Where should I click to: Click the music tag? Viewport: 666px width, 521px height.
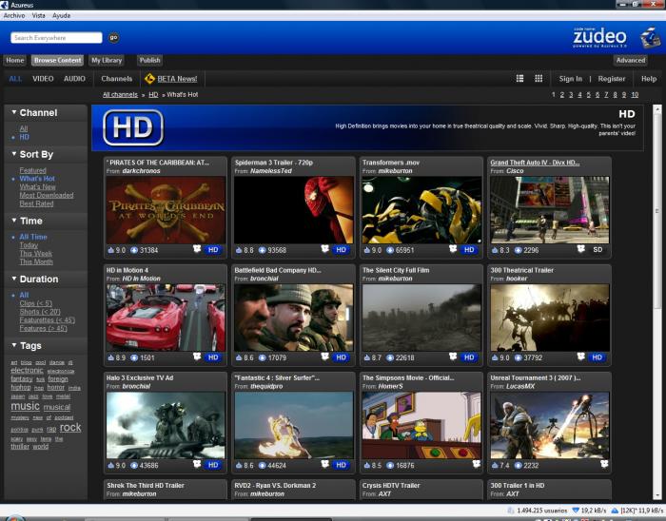coord(25,406)
